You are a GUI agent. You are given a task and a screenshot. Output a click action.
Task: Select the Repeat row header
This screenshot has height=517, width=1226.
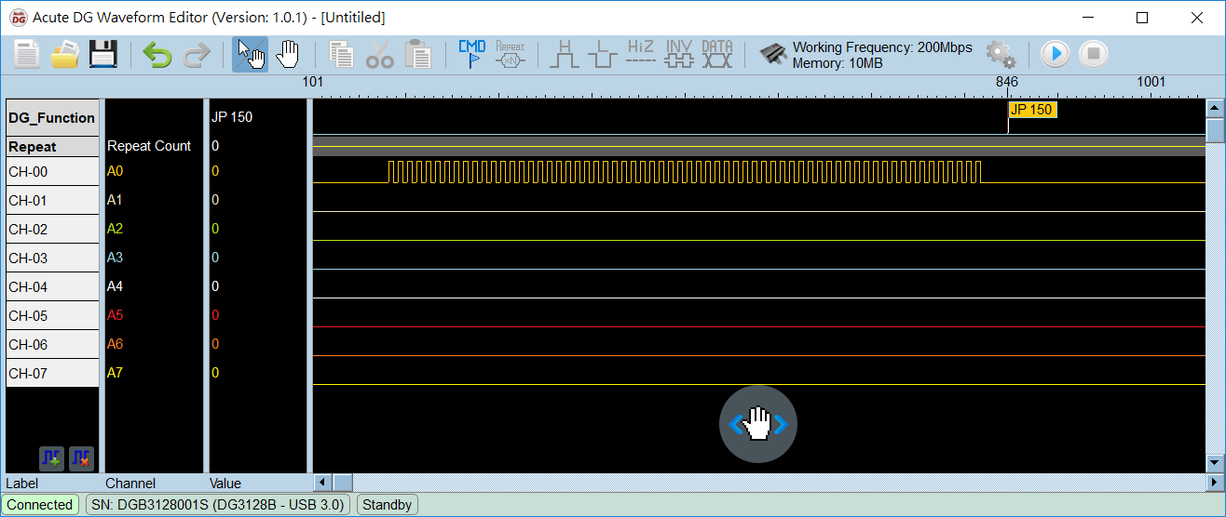coord(52,147)
